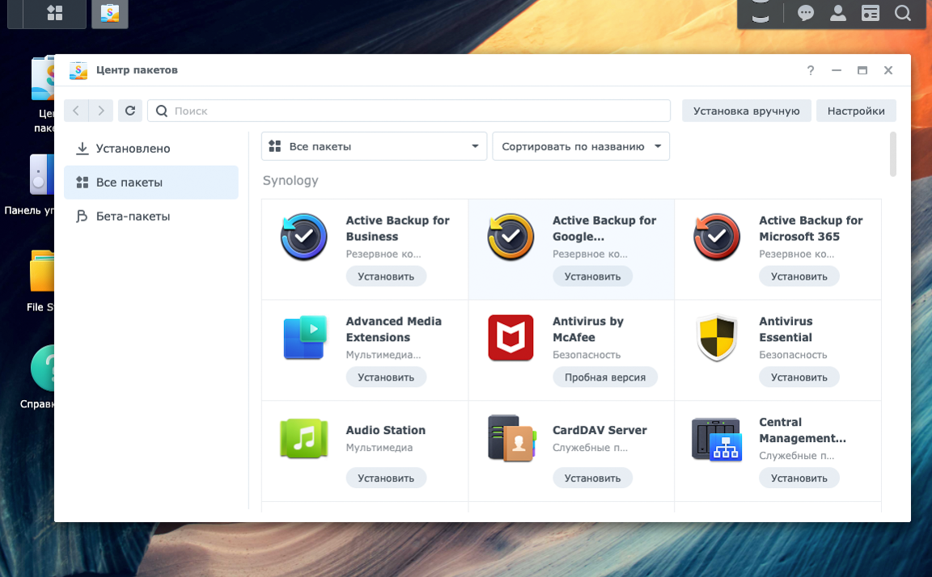Open the taskbar search magnifier icon
The width and height of the screenshot is (932, 577).
pos(903,13)
